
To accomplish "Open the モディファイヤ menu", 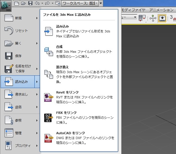I will 133,10.
